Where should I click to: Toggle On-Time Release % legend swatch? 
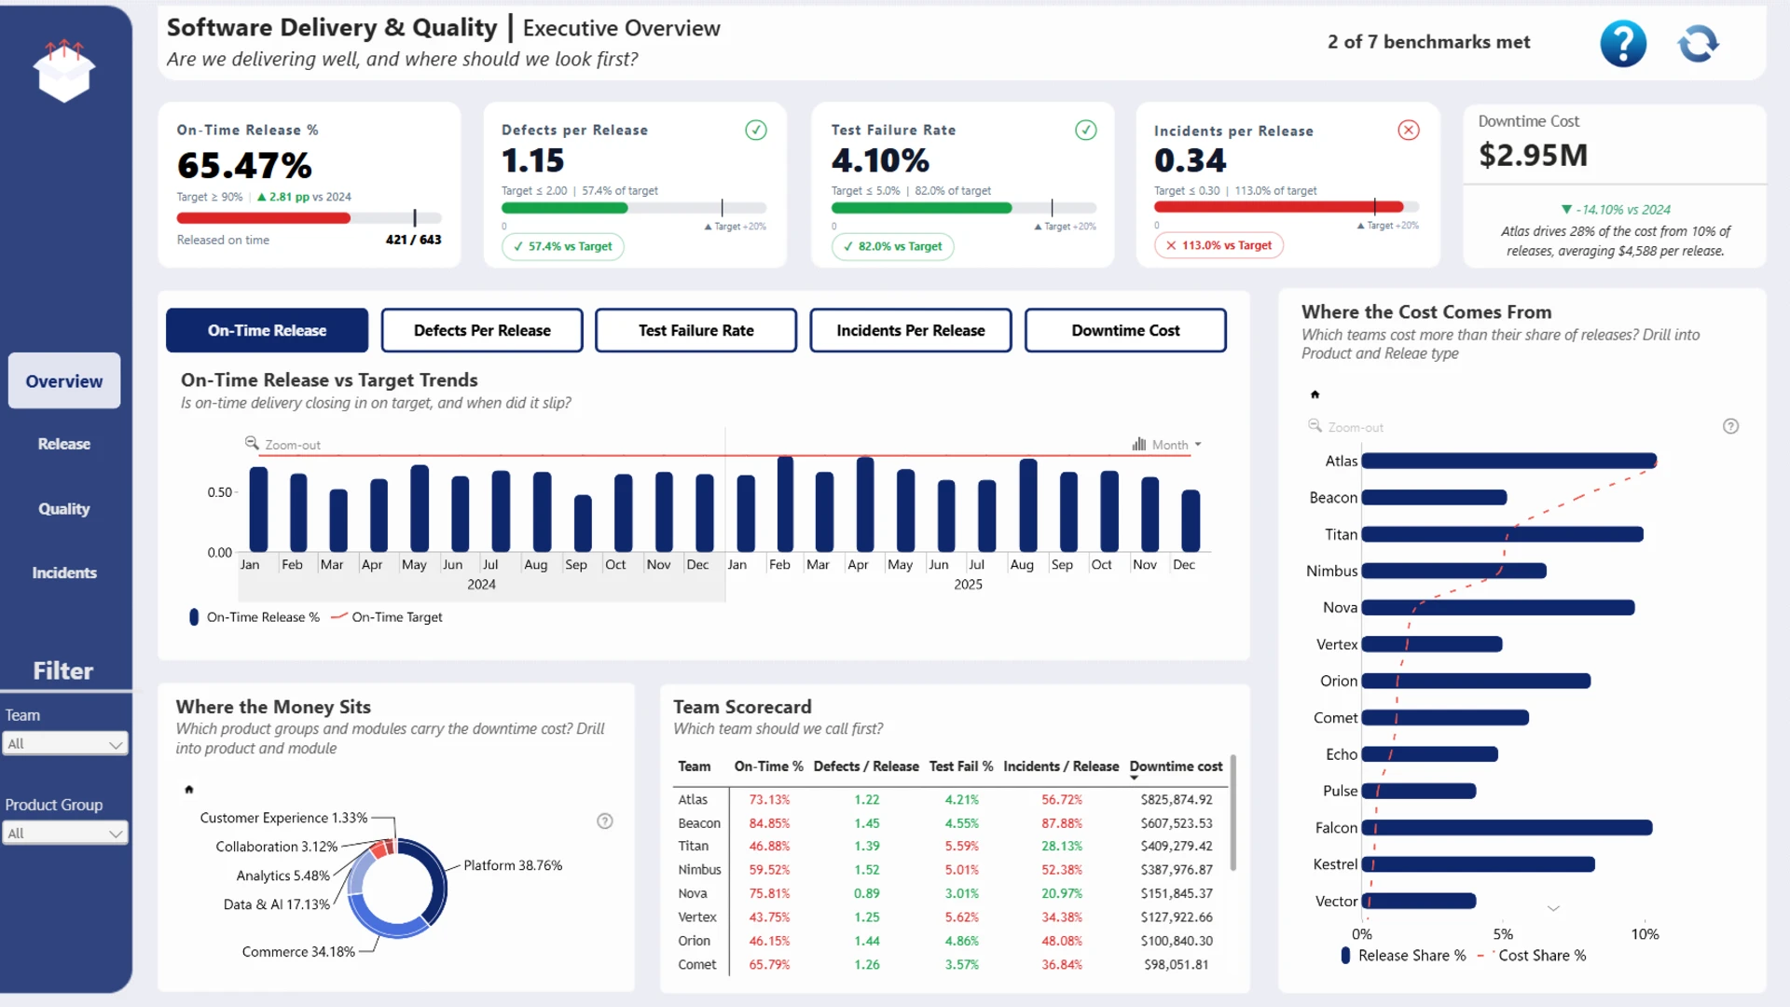[194, 617]
